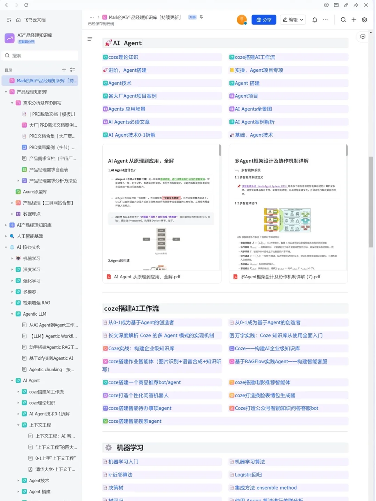Open settings gear icon in top toolbar
This screenshot has height=501, width=376.
(x=365, y=20)
